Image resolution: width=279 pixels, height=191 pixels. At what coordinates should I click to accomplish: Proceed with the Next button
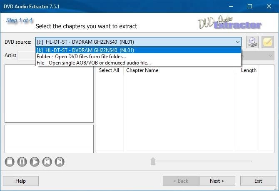(217, 181)
